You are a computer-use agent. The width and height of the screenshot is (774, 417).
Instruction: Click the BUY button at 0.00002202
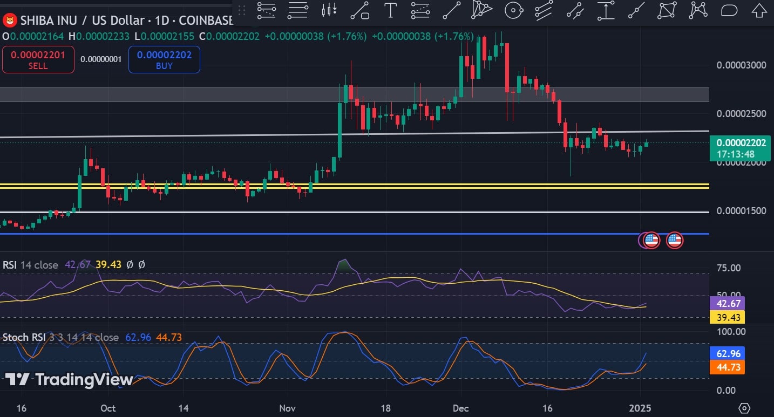coord(164,59)
